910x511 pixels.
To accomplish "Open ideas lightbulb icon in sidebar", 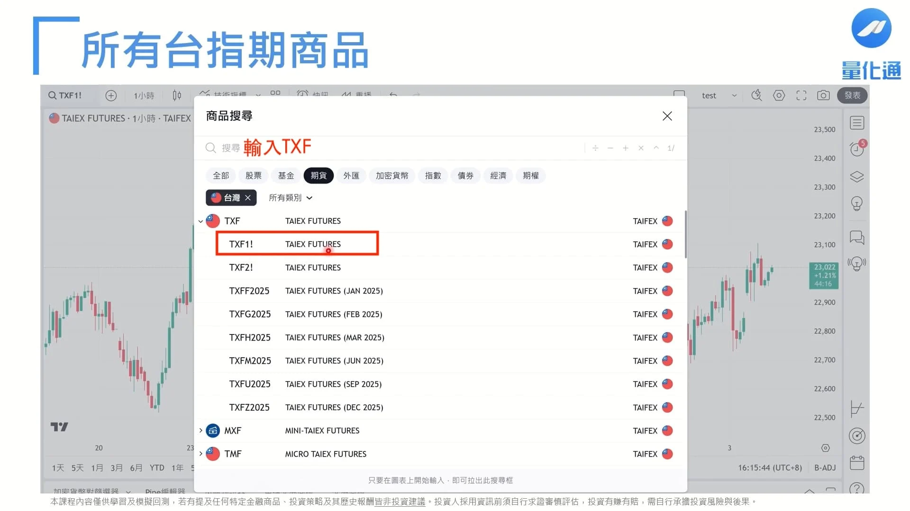I will (x=857, y=203).
